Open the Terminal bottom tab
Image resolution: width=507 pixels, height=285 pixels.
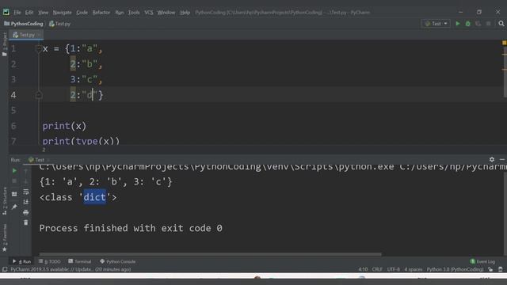tap(79, 261)
